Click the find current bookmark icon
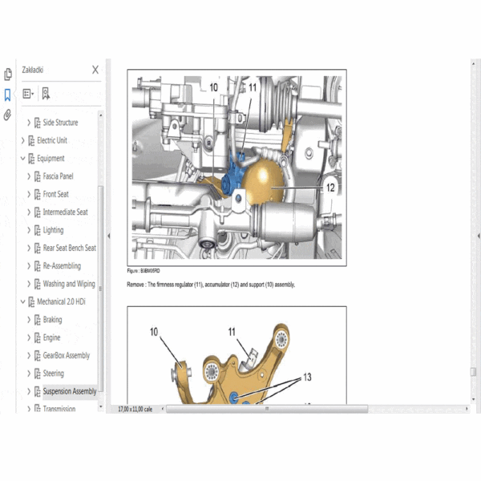Screen dimensions: 481x481 click(x=46, y=94)
